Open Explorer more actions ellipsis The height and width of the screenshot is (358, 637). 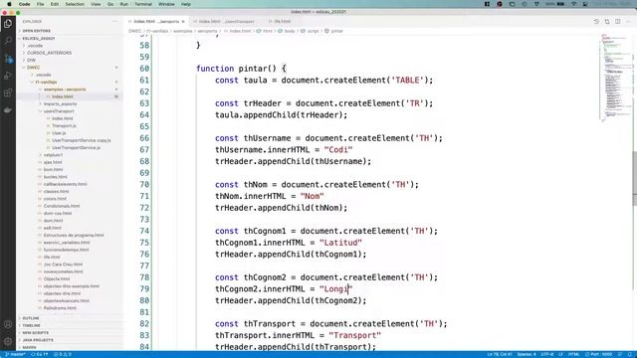115,21
